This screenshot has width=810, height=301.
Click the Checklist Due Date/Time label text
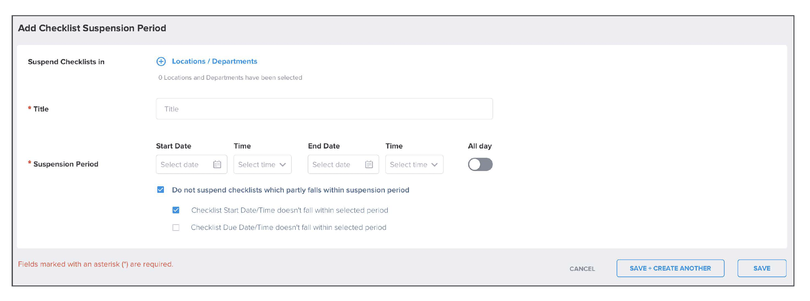click(288, 228)
